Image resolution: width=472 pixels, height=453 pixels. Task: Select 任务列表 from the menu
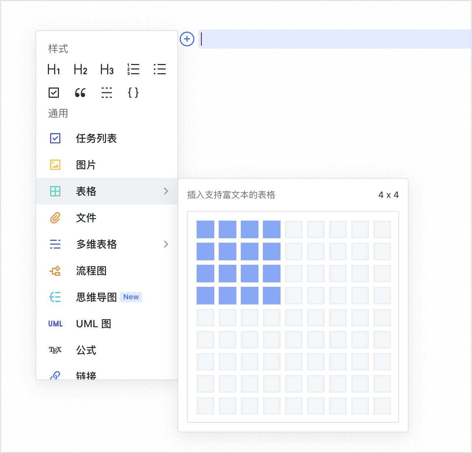(96, 138)
